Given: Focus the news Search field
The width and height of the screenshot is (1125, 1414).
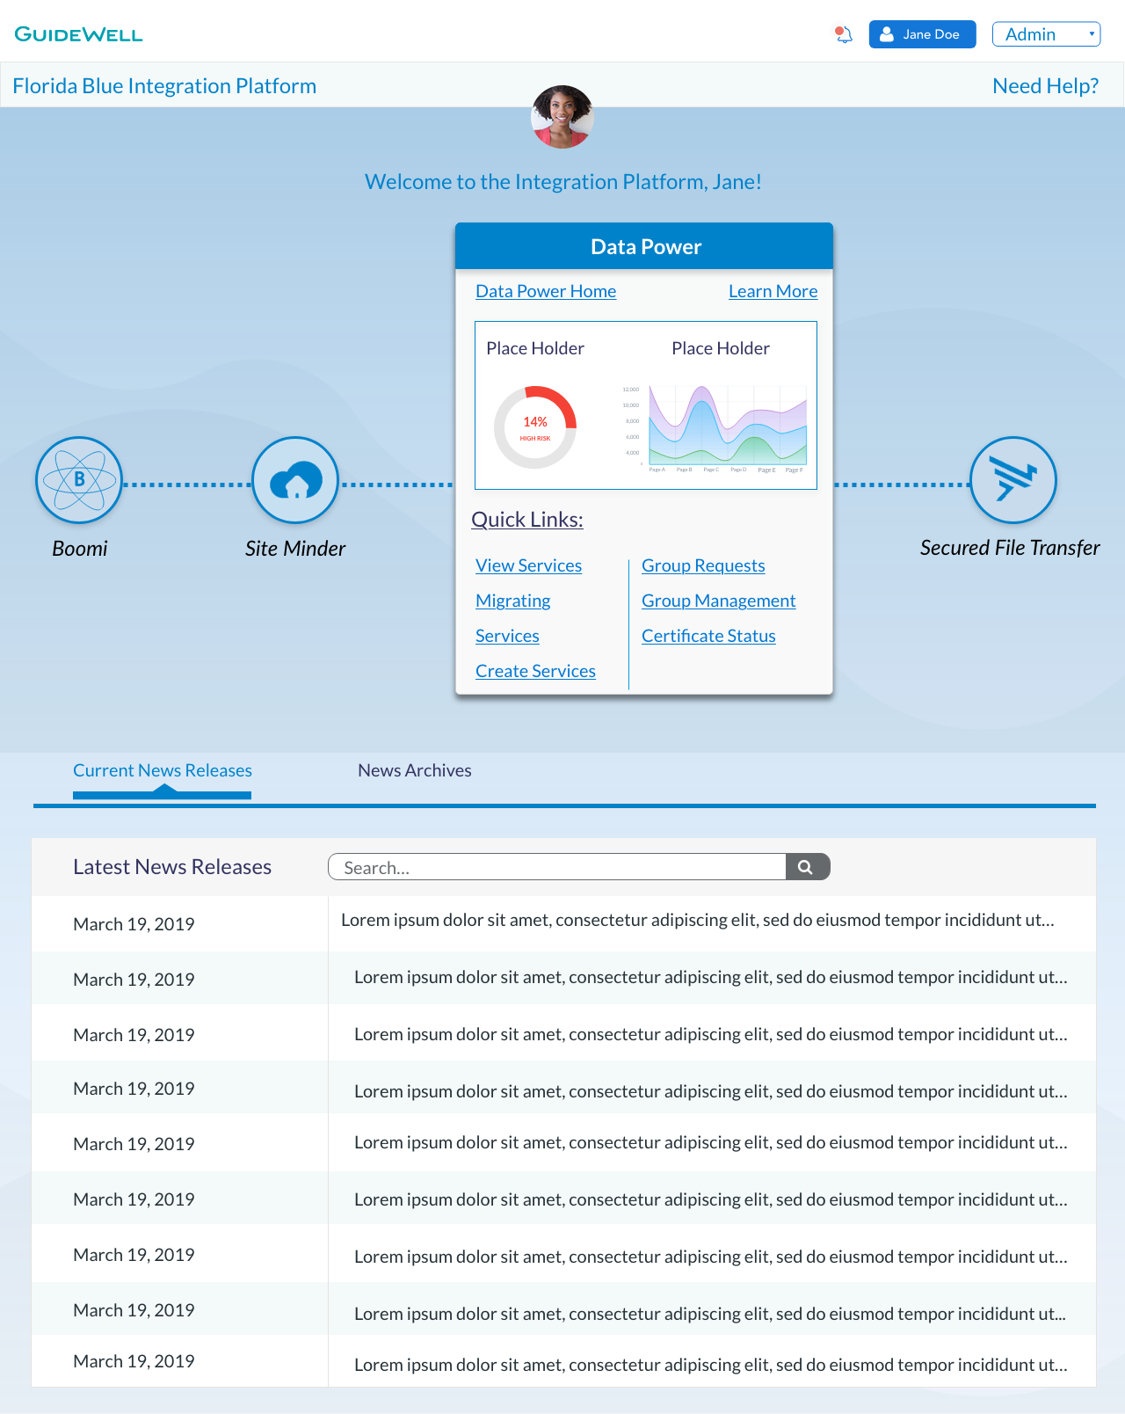Looking at the screenshot, I should (557, 867).
